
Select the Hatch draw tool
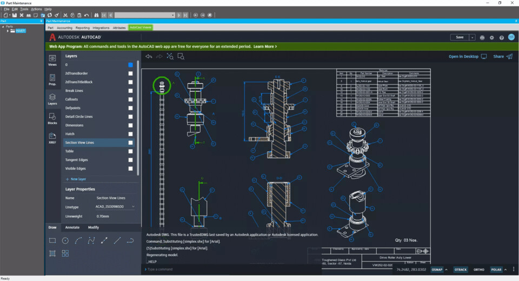click(52, 253)
